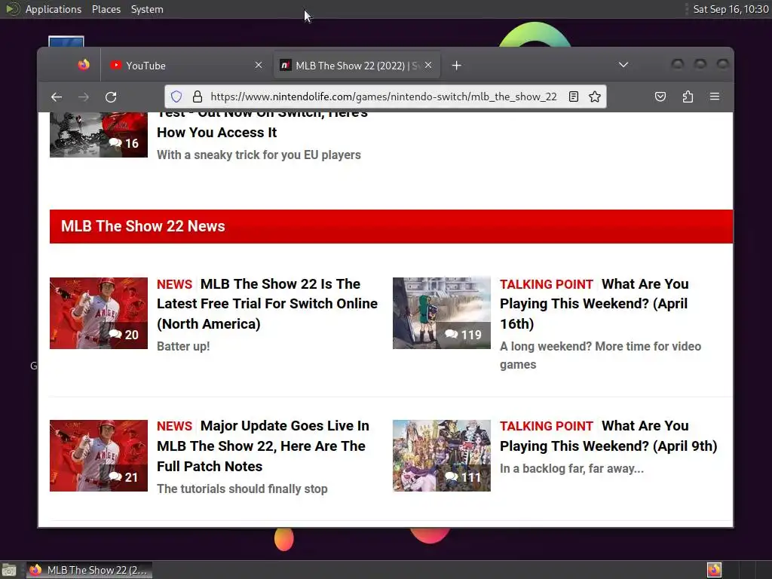Click the 'Batter up!' subtitle text
Screen dimensions: 772x579
[183, 347]
